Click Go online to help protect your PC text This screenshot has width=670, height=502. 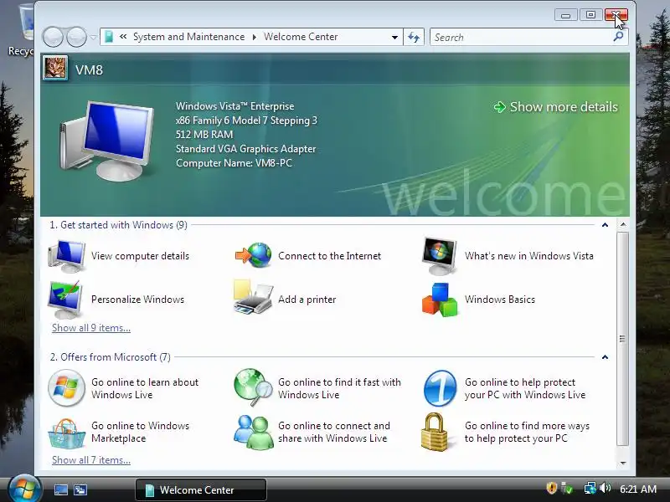[x=525, y=388]
